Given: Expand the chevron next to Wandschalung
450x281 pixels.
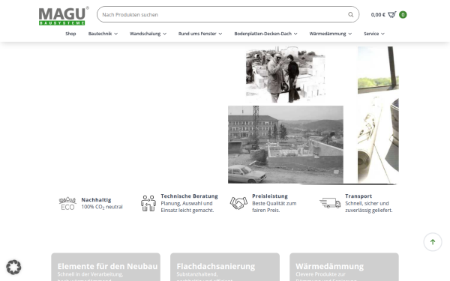Looking at the screenshot, I should pyautogui.click(x=165, y=34).
